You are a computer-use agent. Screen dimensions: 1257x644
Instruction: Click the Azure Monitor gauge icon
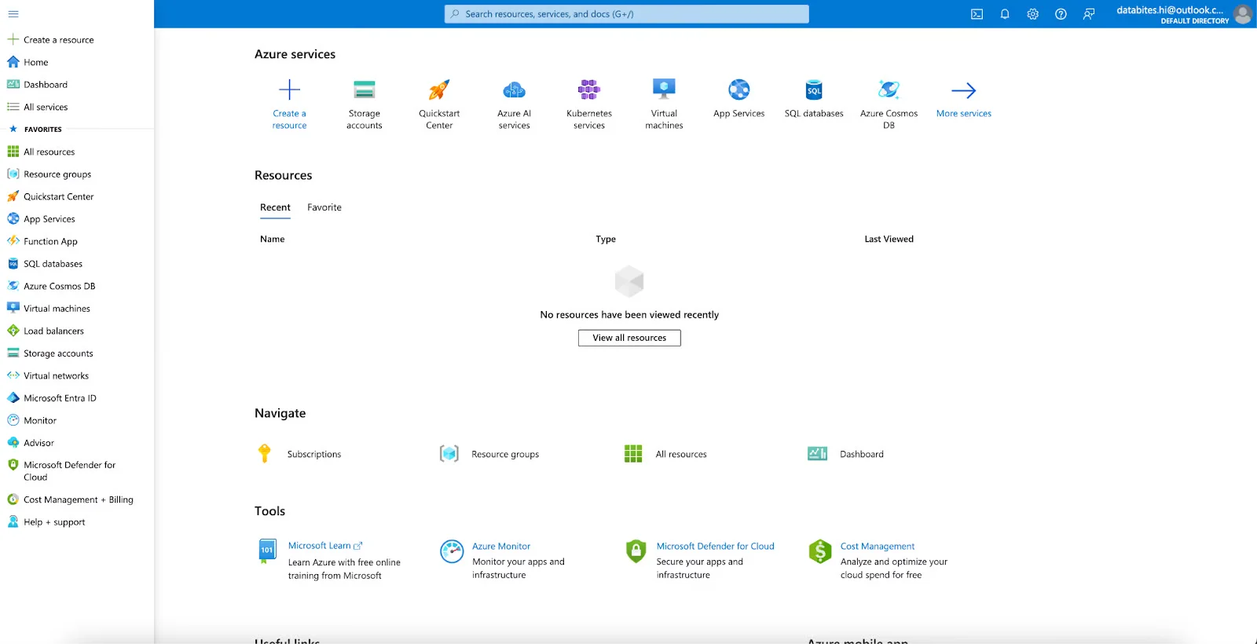tap(452, 551)
